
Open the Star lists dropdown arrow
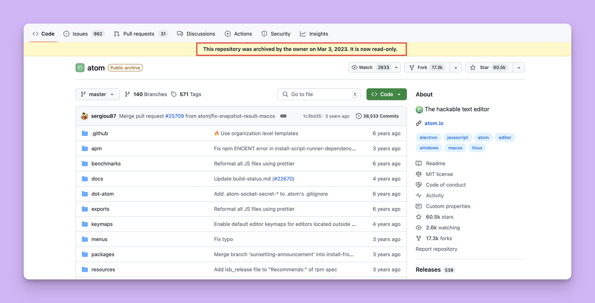click(519, 67)
